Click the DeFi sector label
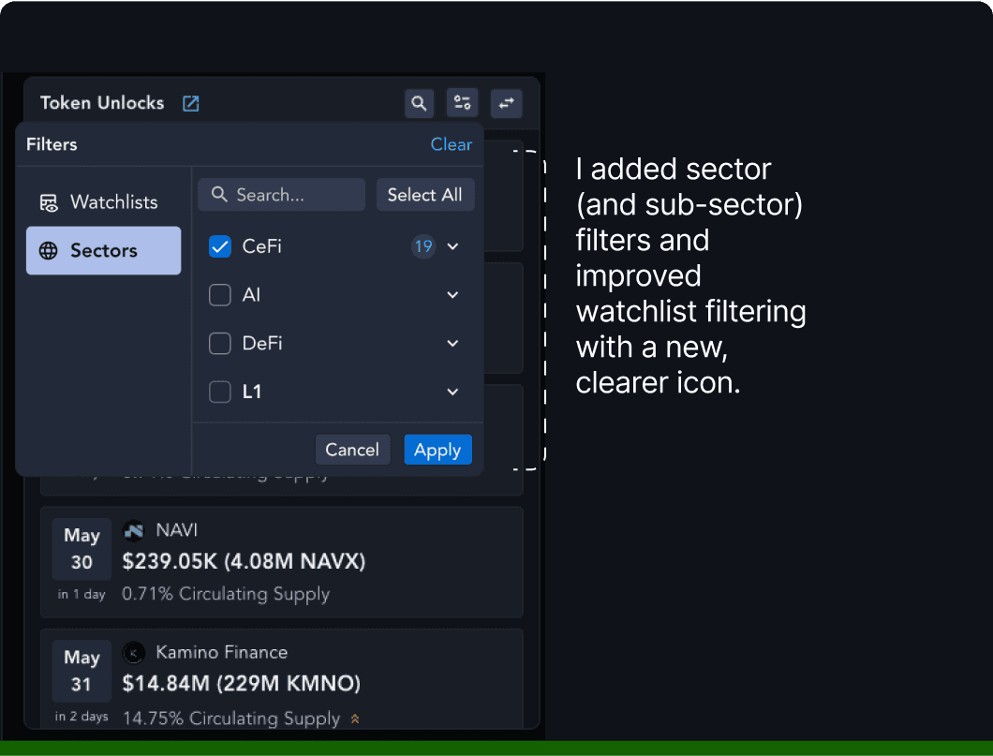Screen dimensions: 993x756 (x=262, y=343)
